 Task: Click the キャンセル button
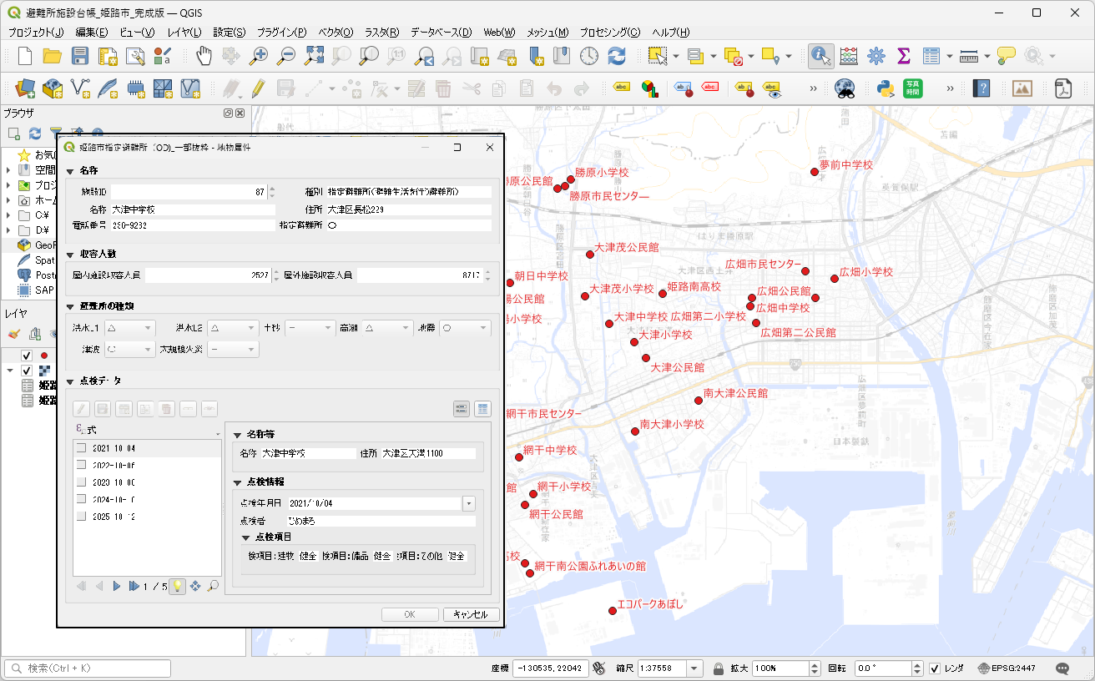point(471,614)
